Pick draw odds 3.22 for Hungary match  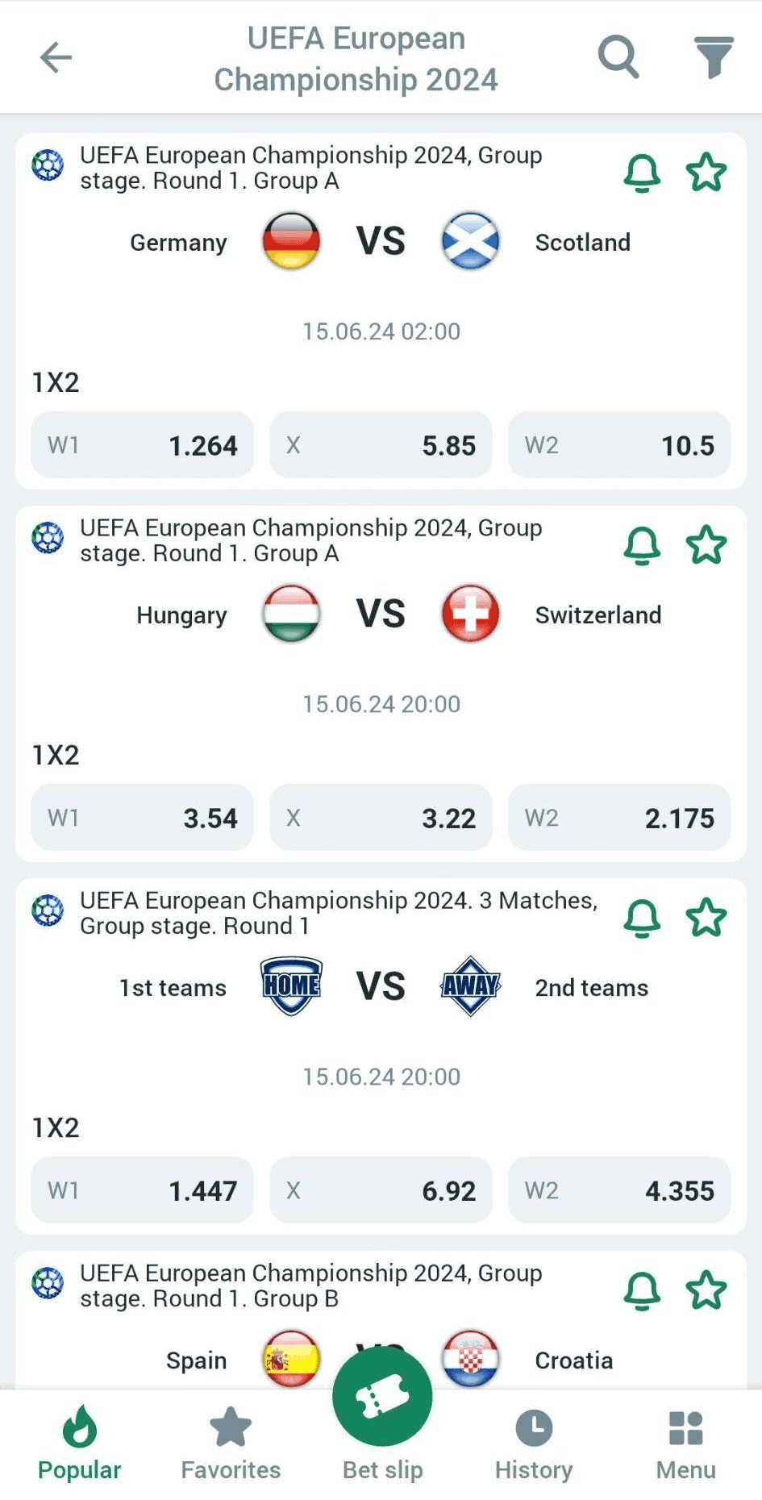(x=381, y=818)
